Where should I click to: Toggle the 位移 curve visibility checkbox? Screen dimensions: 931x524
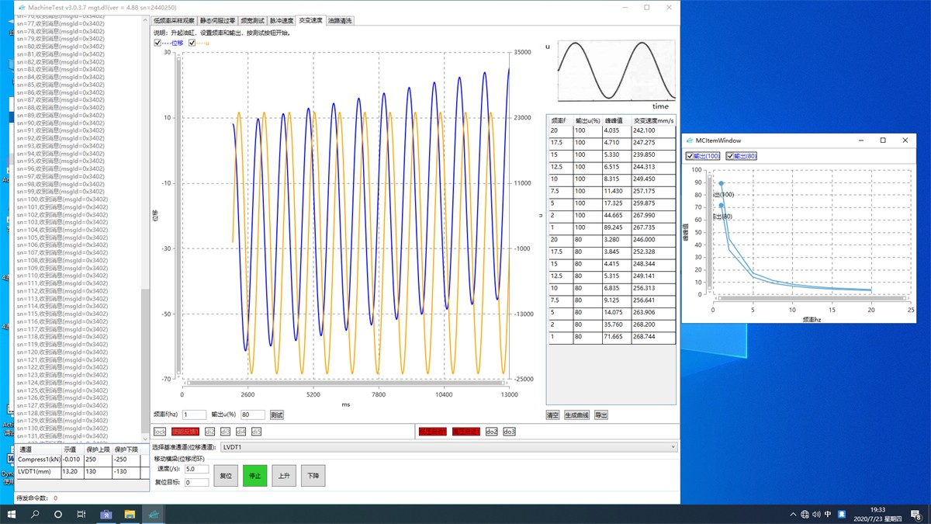tap(157, 43)
